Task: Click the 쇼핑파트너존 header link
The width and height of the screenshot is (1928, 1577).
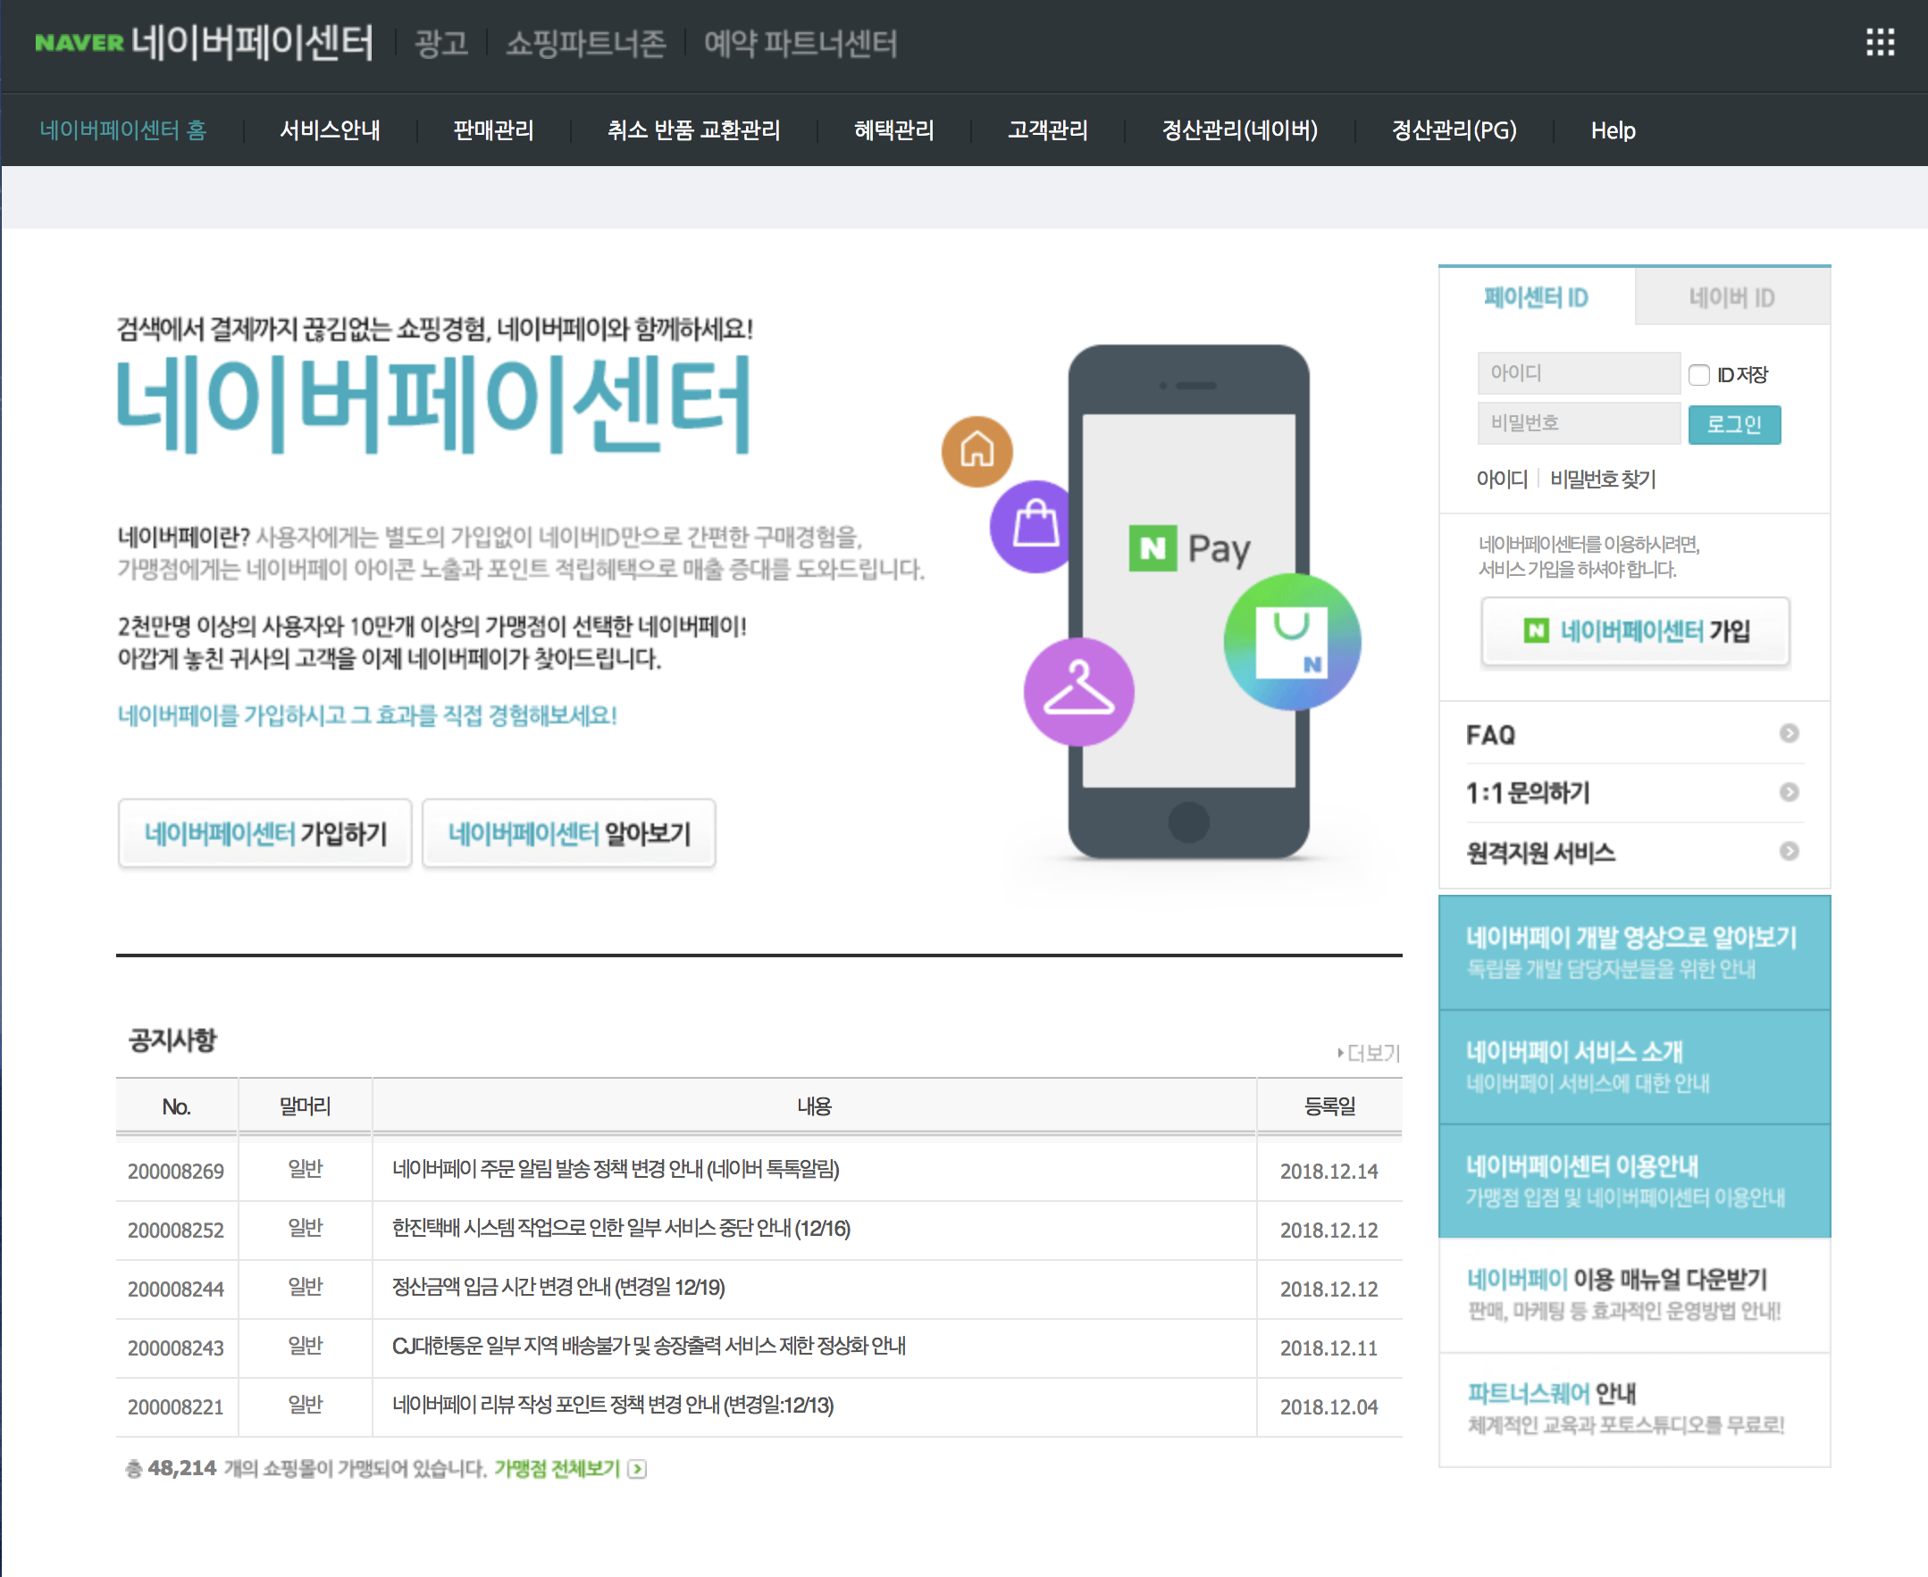Action: (x=585, y=43)
